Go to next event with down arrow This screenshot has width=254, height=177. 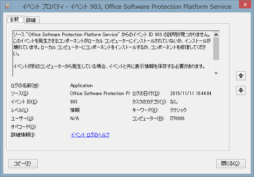click(x=241, y=90)
